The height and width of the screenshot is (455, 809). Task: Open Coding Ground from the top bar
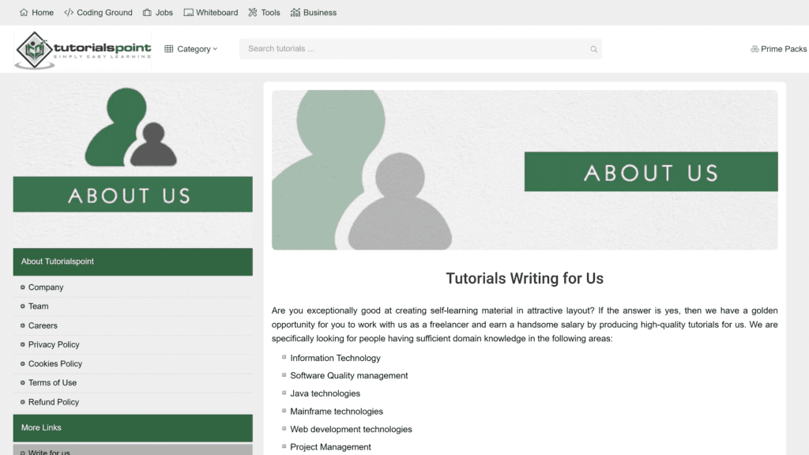click(x=104, y=13)
